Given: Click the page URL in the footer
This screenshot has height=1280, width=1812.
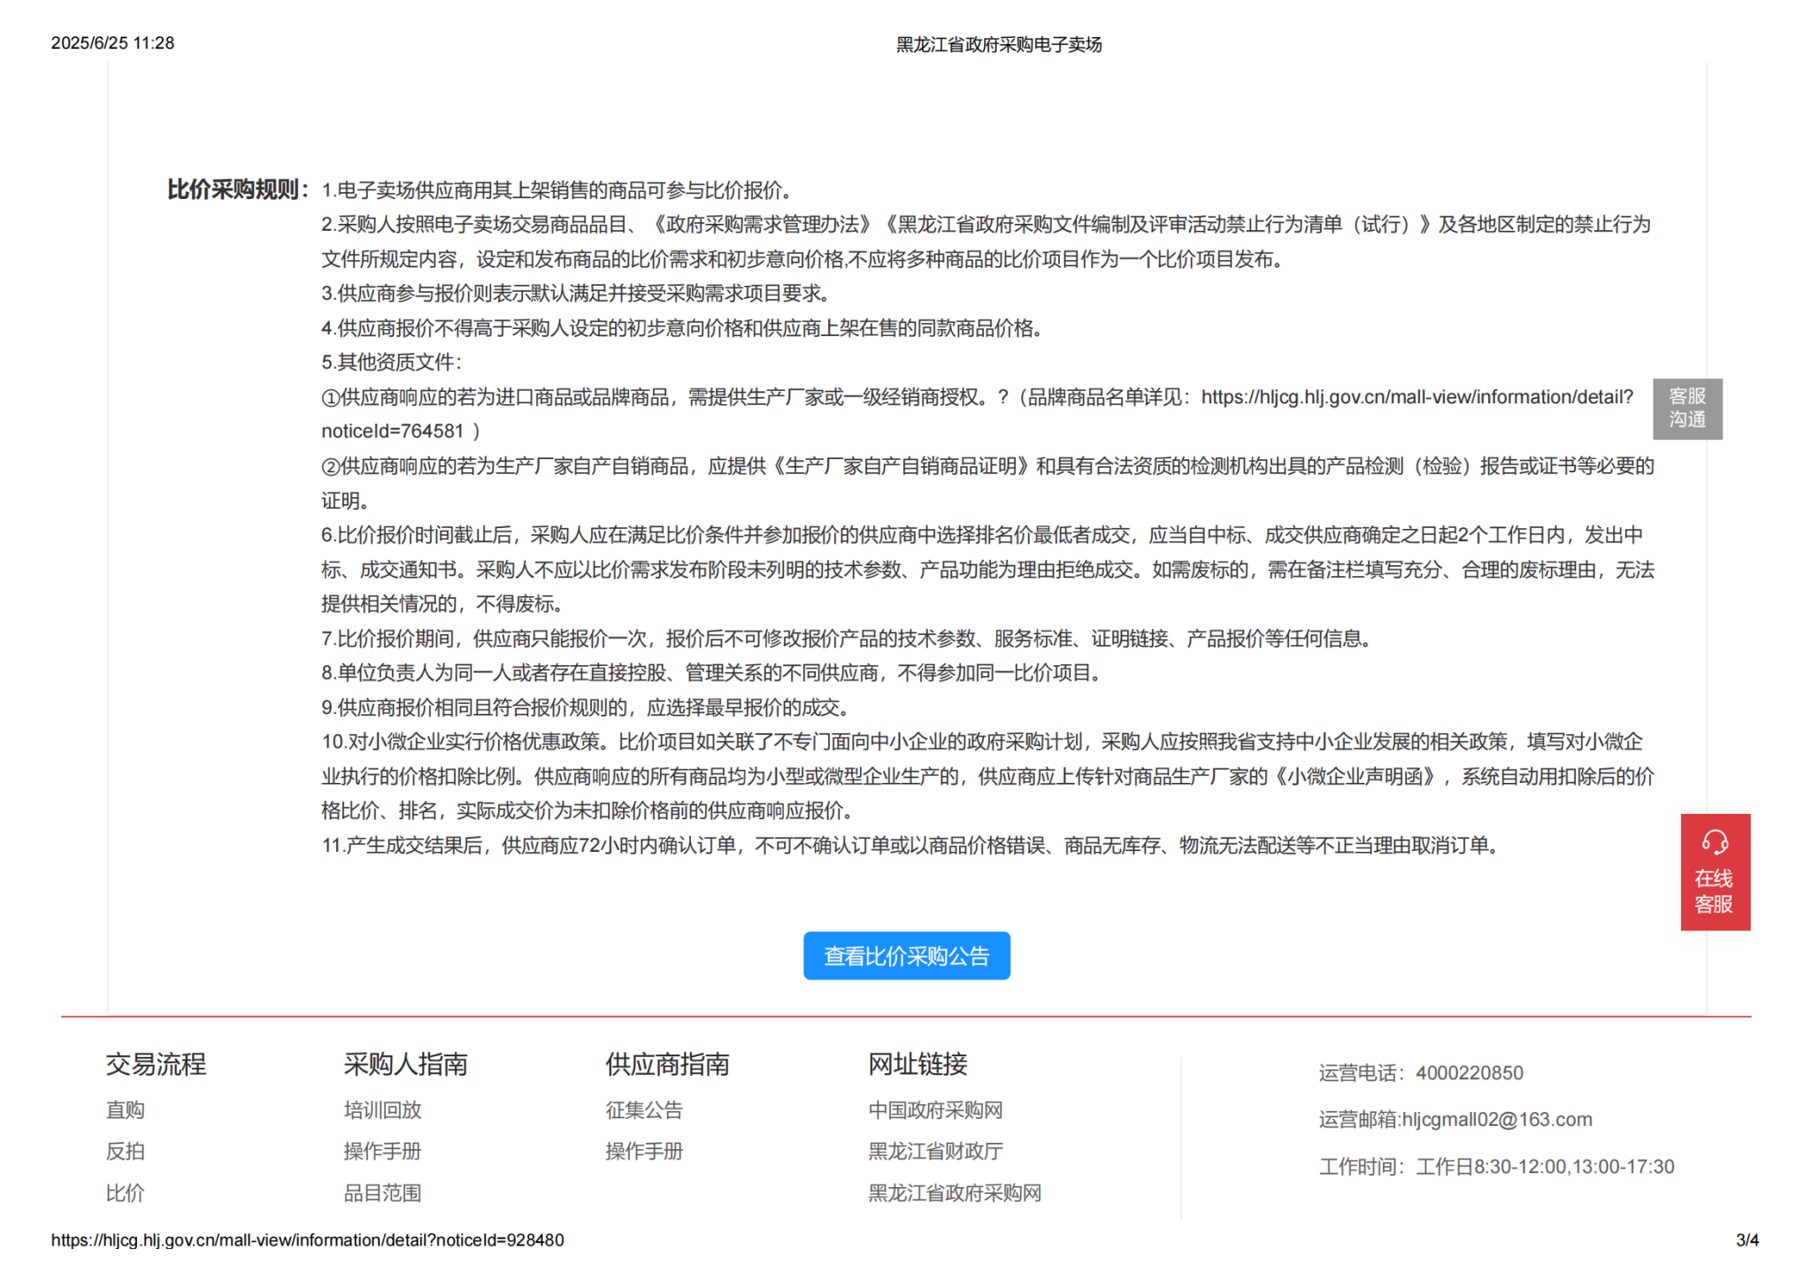Looking at the screenshot, I should point(307,1240).
